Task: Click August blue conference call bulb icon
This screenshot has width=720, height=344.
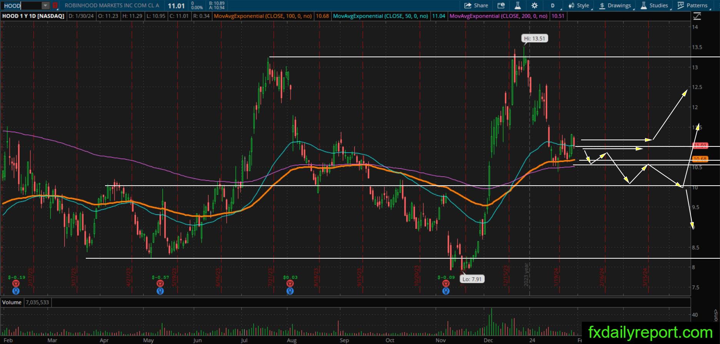Action: point(290,291)
